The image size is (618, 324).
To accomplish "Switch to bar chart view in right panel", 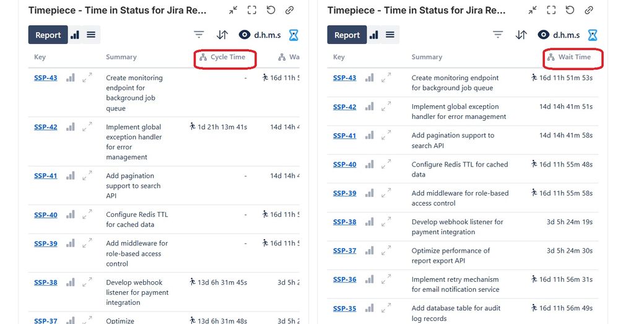I will point(373,35).
